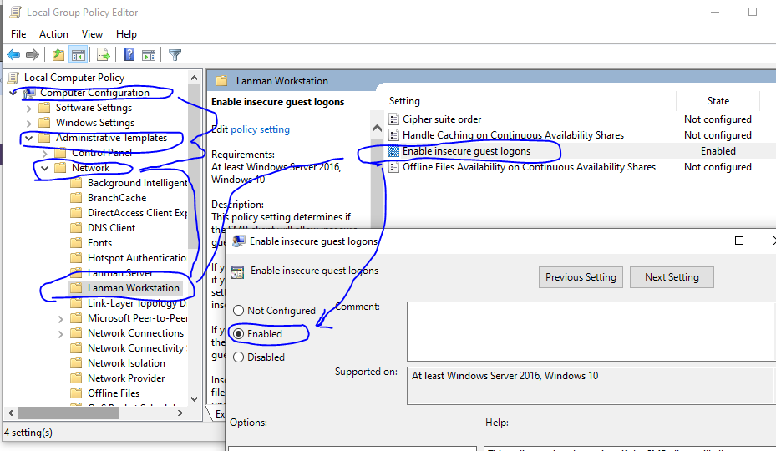Click the policy setting link
This screenshot has width=776, height=451.
tap(261, 129)
